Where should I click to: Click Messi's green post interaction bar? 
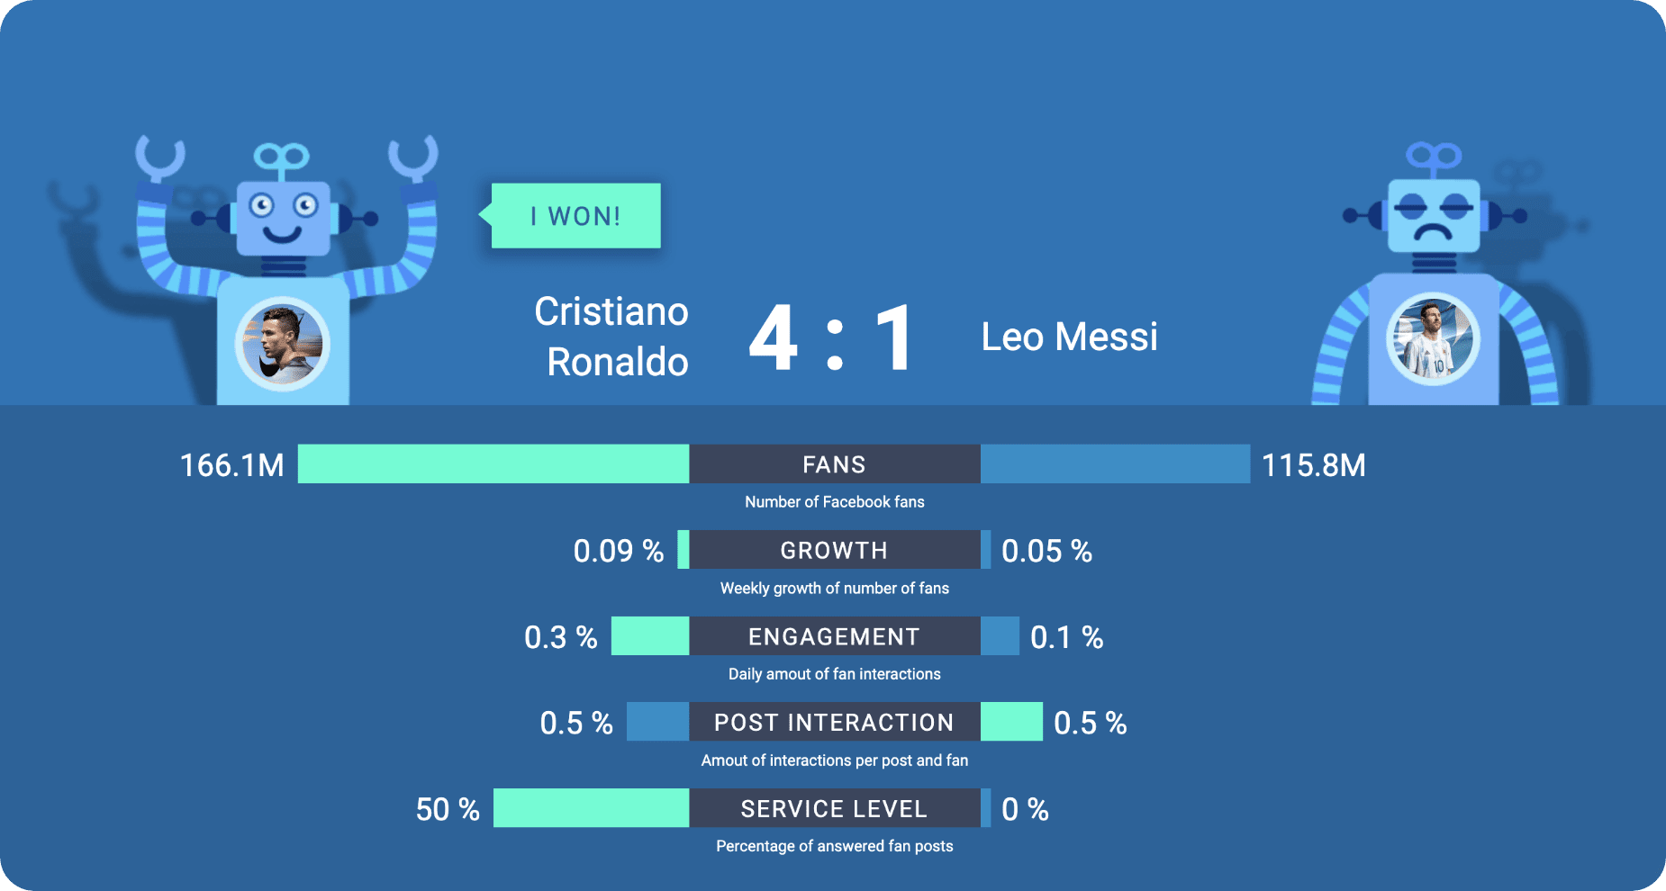(x=1011, y=722)
